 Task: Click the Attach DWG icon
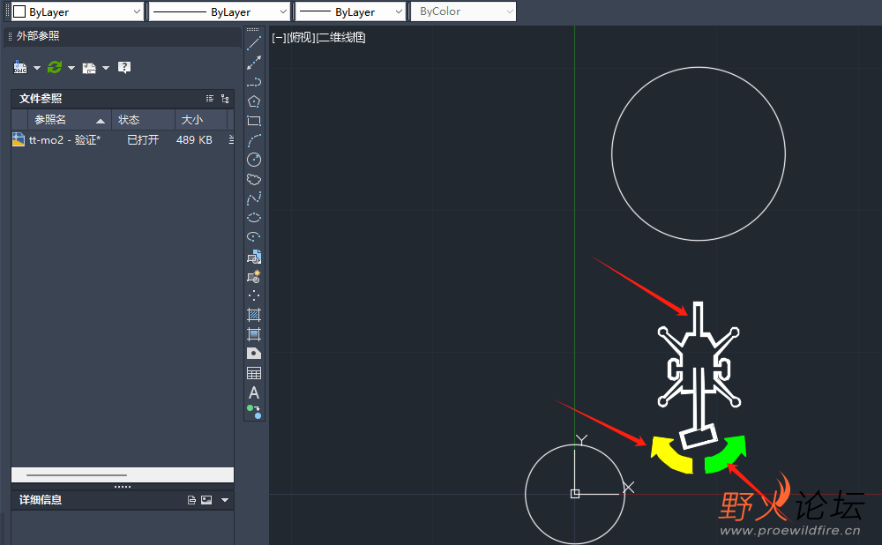pos(20,67)
